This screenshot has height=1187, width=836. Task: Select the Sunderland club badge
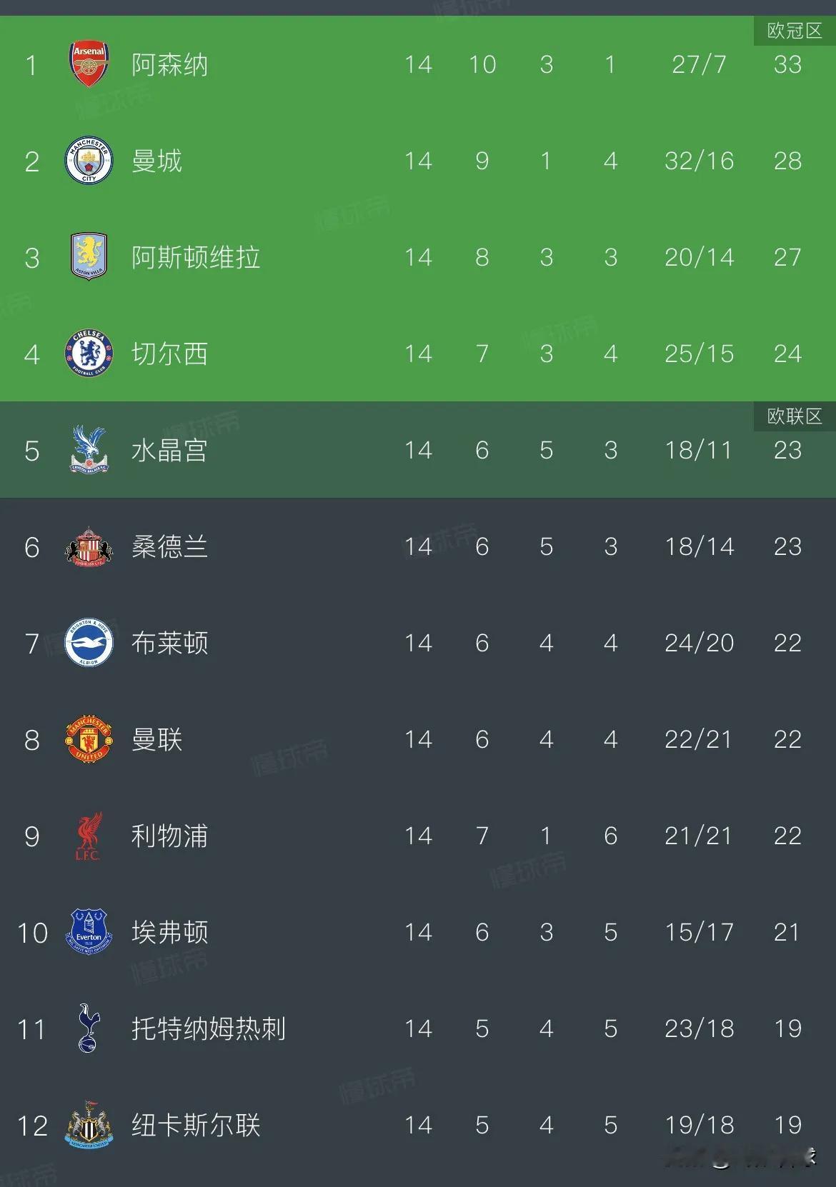tap(88, 547)
